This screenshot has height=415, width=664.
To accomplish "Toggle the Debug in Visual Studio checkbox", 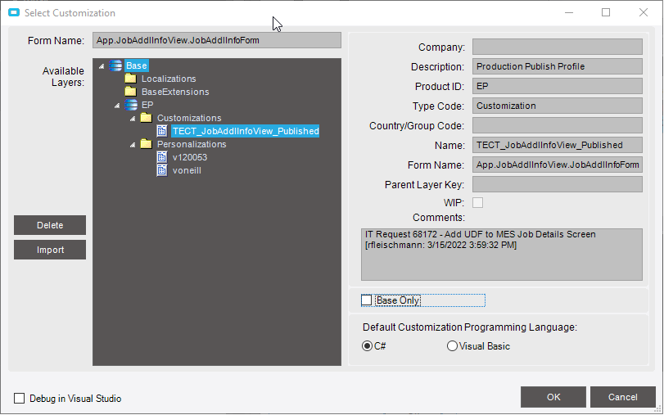I will click(20, 399).
